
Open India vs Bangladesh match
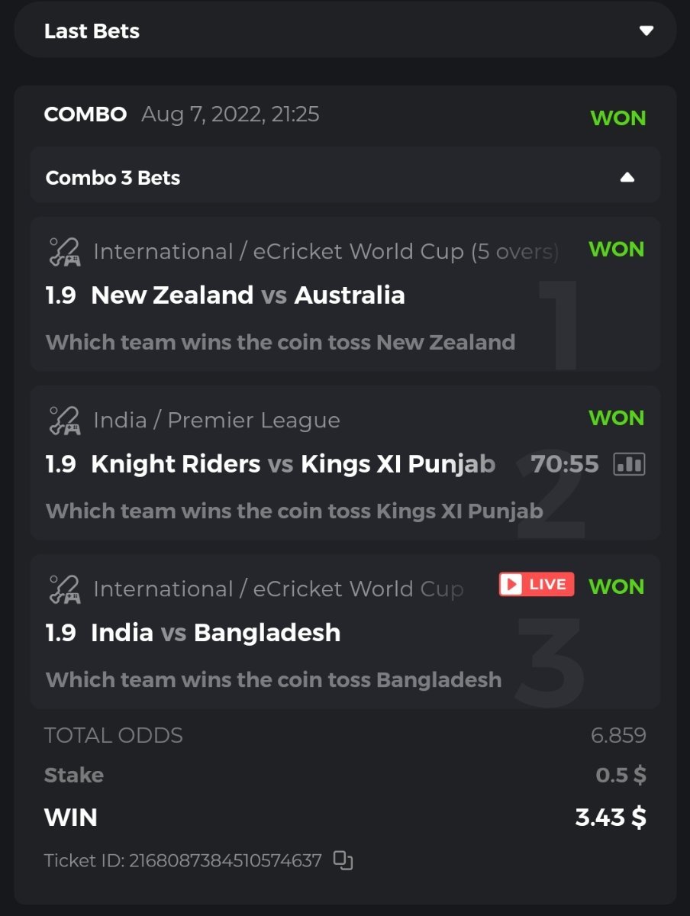click(x=215, y=633)
